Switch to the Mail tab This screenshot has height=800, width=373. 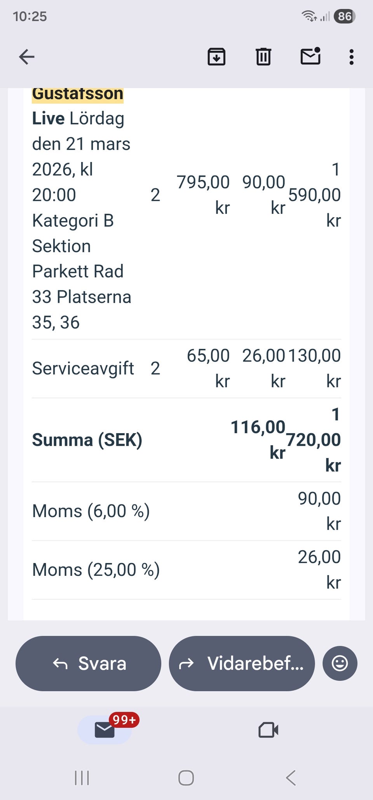(105, 730)
